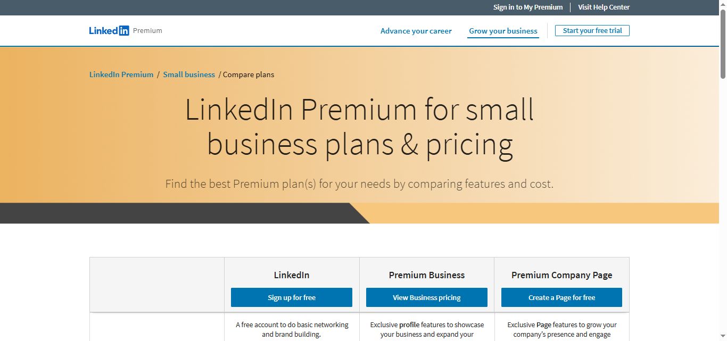This screenshot has height=341, width=727.
Task: Click the 'LinkedIn' plan column header
Action: click(x=291, y=275)
